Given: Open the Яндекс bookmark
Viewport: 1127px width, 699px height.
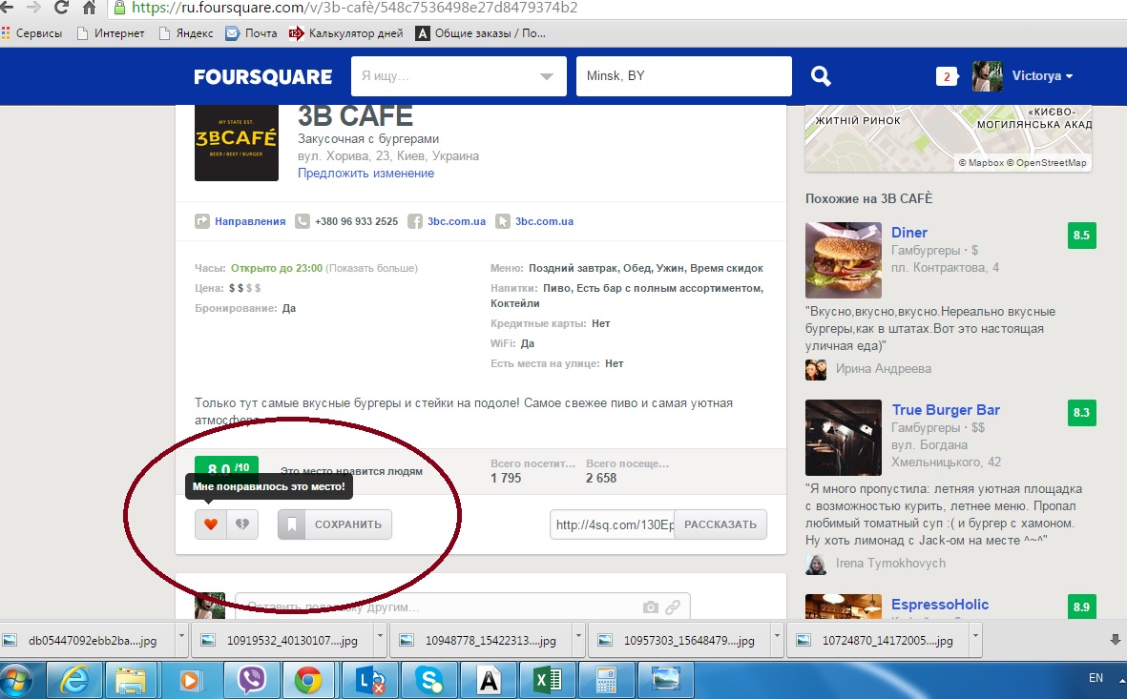Looking at the screenshot, I should 186,33.
